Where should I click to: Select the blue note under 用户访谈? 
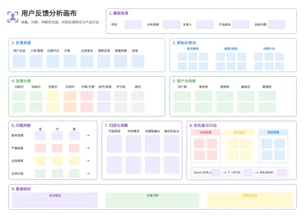(19, 62)
